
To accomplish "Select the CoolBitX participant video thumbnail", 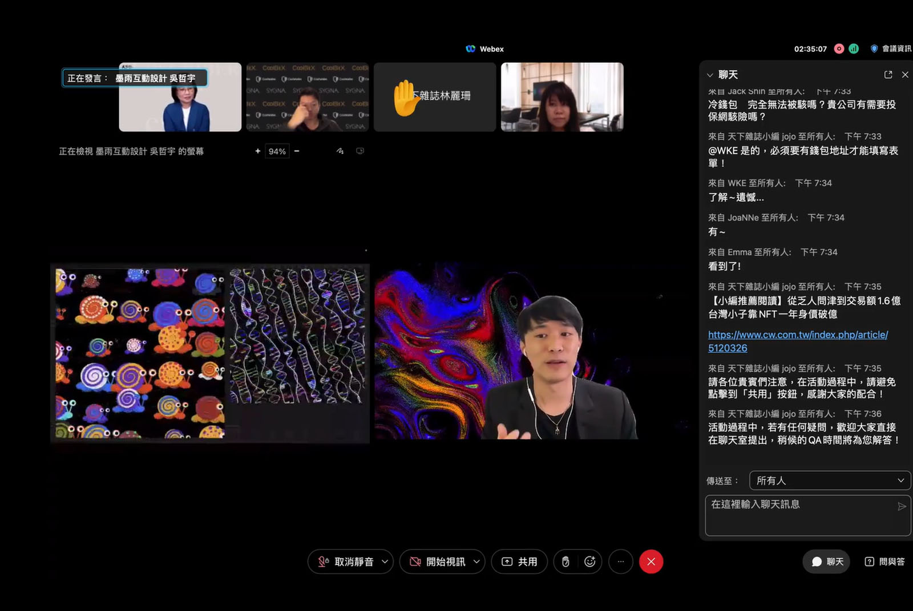I will (308, 97).
